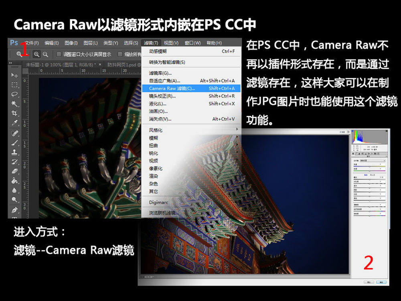This screenshot has height=301, width=401.
Task: Choose 自适应广角(A)... menu entry
Action: click(191, 81)
